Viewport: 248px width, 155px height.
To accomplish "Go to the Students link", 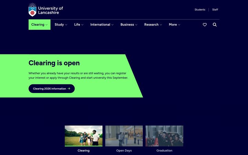I will click(x=200, y=10).
